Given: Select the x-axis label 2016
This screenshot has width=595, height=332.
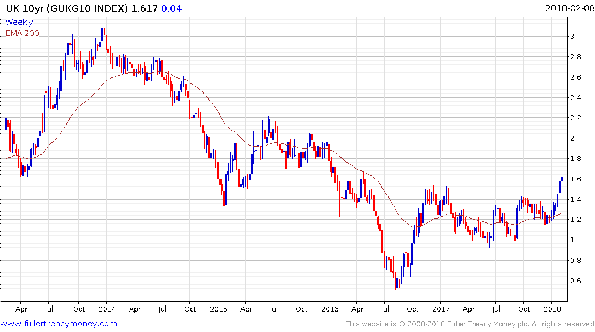Looking at the screenshot, I should 329,309.
